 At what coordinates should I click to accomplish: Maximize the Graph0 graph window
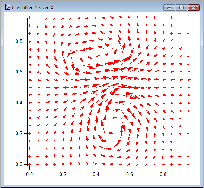[x=181, y=8]
